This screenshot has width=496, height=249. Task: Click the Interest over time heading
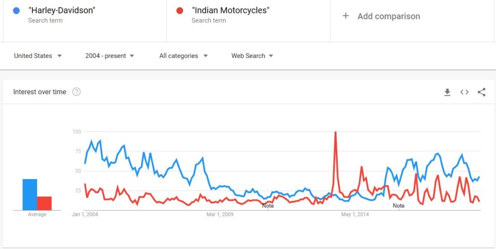(40, 92)
